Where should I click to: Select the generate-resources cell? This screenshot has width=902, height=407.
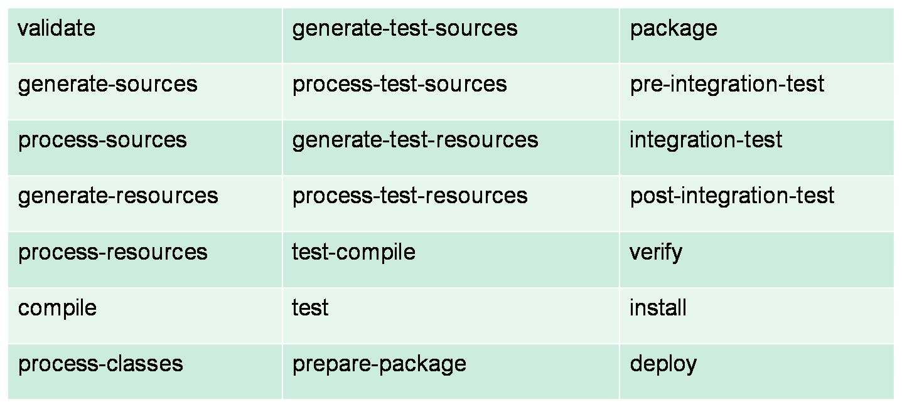[118, 196]
